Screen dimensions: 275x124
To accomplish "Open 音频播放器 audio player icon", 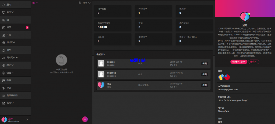I will tap(4, 95).
